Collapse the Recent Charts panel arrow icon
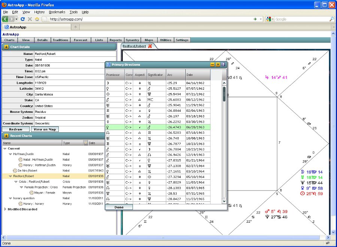337x247 pixels. pos(6,136)
